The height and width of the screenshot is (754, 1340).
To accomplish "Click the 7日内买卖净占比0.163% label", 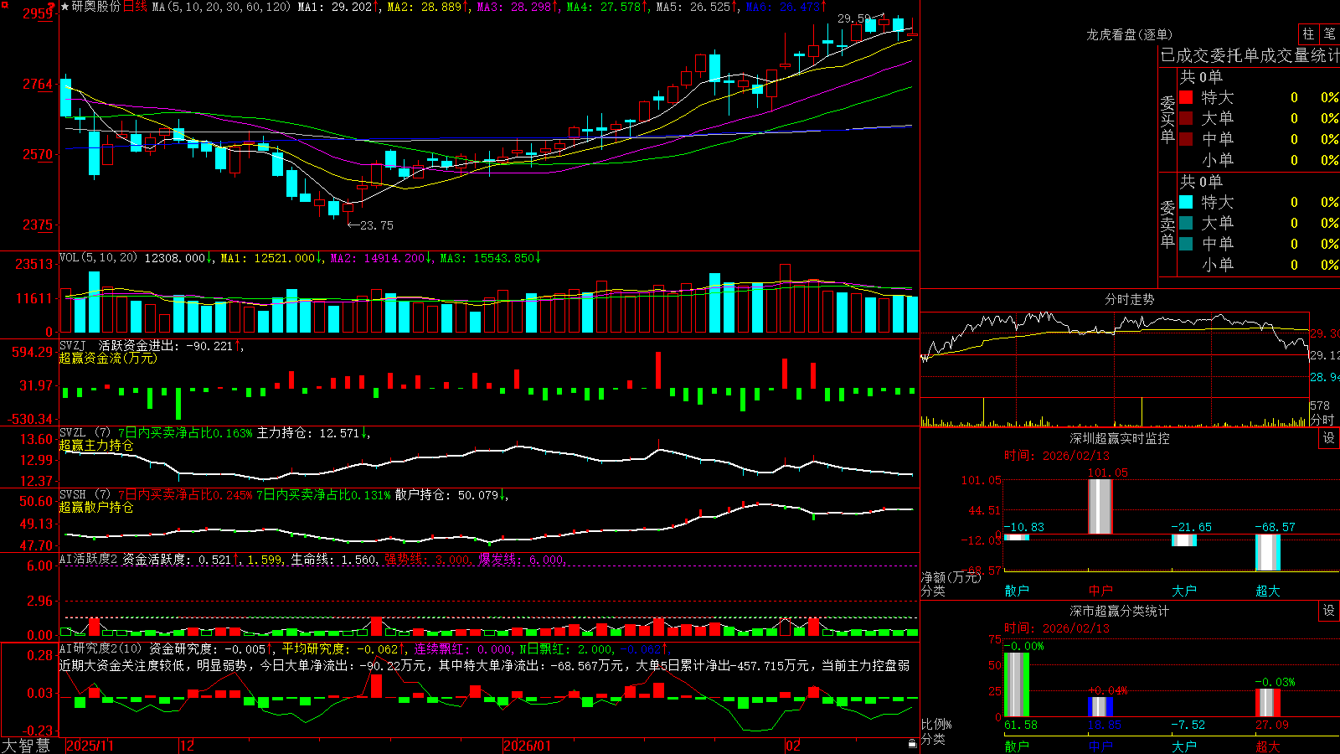I will coord(185,433).
